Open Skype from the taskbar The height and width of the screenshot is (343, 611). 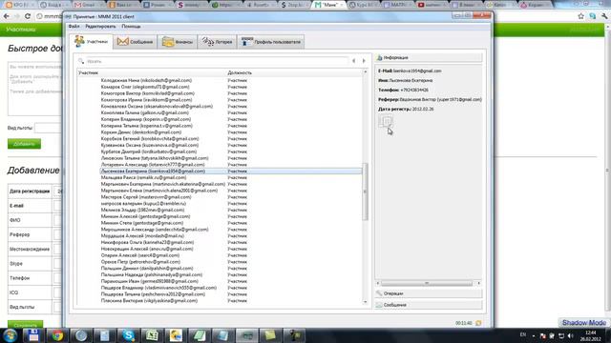129,335
